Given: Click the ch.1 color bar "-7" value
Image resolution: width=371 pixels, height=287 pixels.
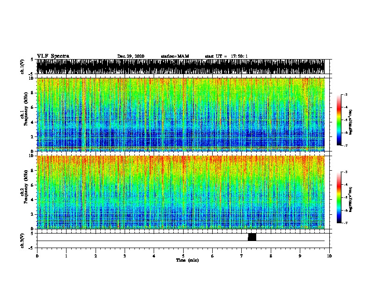Looking at the screenshot, I should pos(345,145).
